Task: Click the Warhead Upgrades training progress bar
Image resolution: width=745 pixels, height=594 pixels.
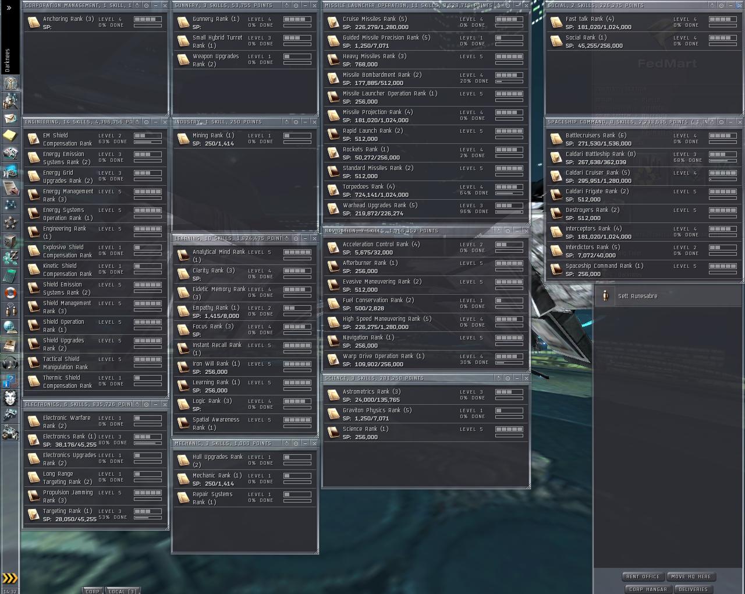Action: [x=509, y=212]
